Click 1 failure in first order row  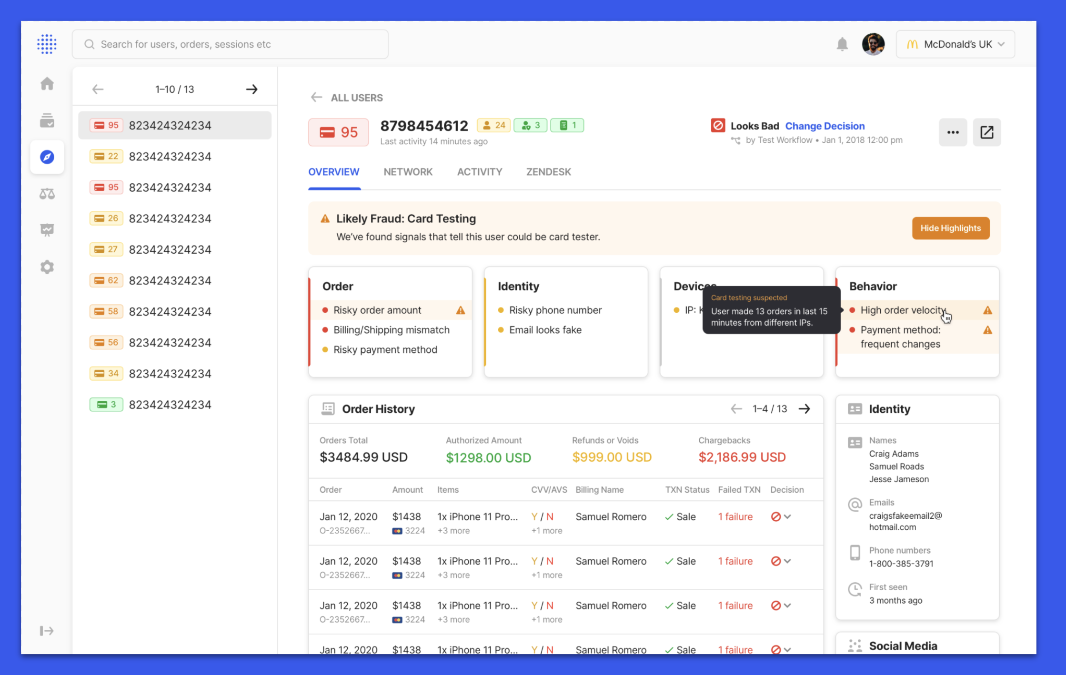tap(735, 516)
